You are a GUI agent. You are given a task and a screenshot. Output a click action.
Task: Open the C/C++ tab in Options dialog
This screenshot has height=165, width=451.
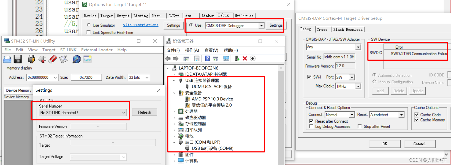pyautogui.click(x=174, y=16)
